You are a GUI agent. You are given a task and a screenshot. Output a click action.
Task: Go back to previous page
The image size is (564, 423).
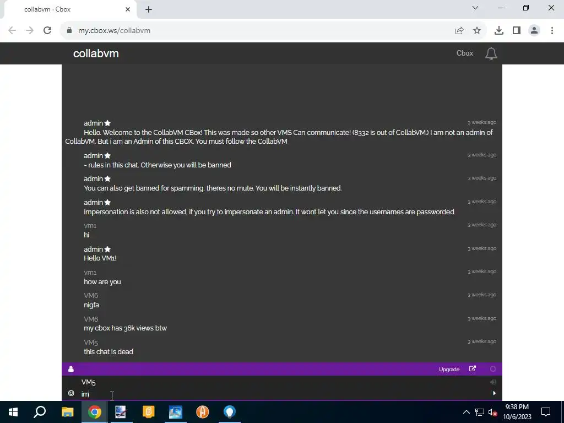click(12, 31)
